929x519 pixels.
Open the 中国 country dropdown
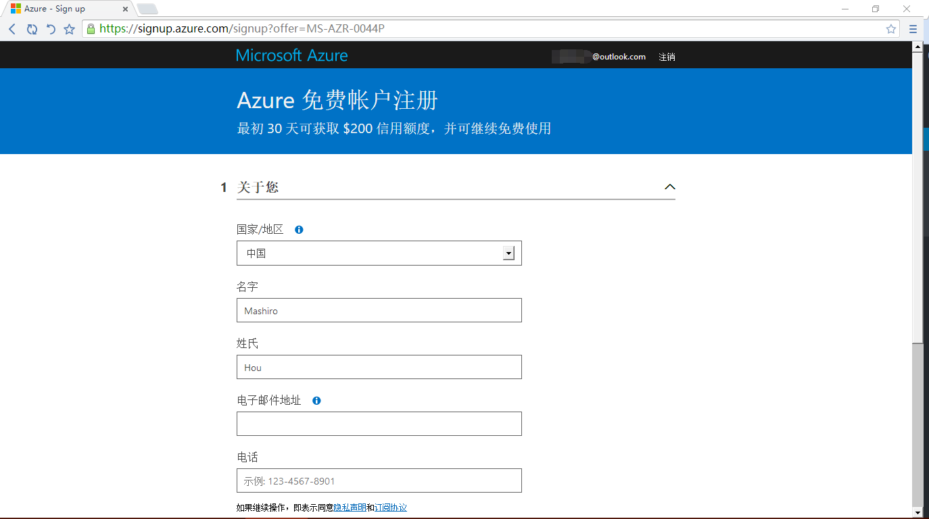(379, 253)
